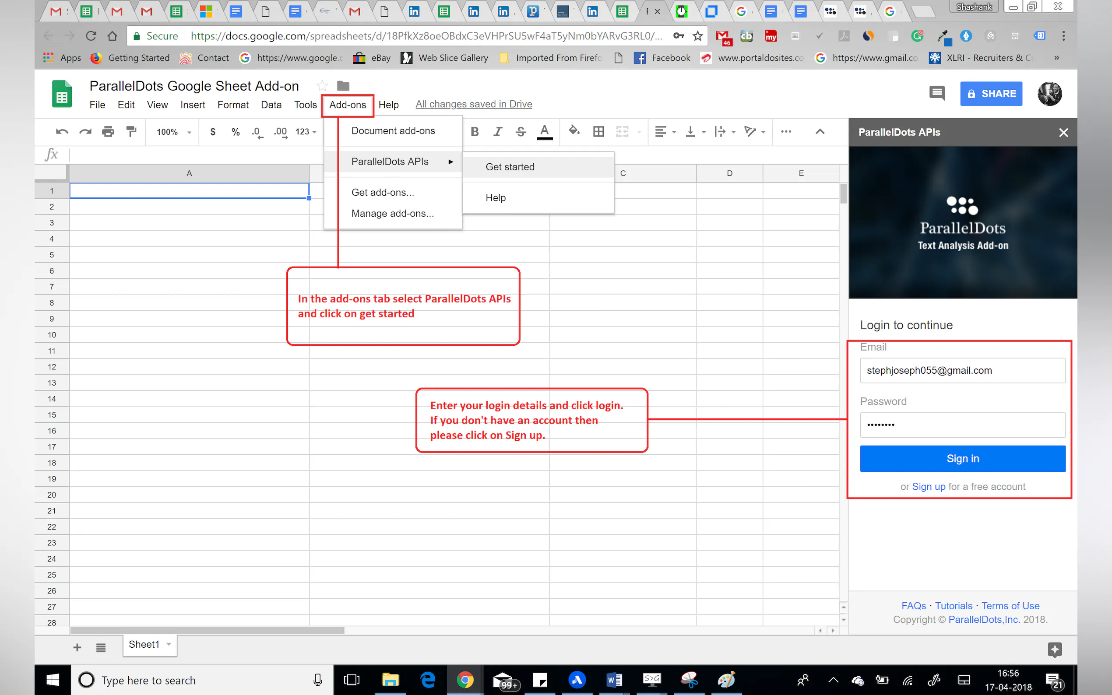Viewport: 1112px width, 695px height.
Task: Click the Email input field
Action: coord(962,371)
